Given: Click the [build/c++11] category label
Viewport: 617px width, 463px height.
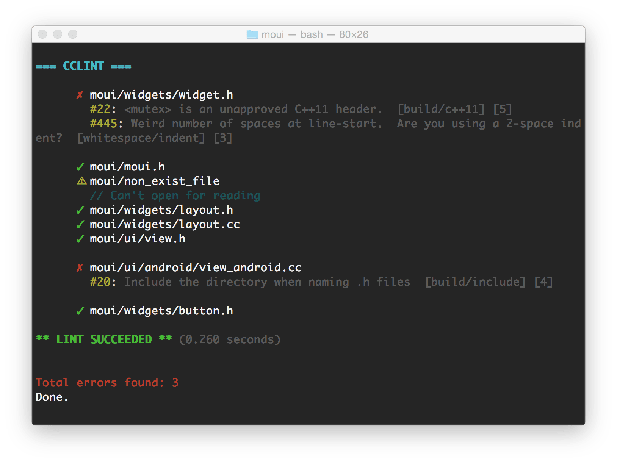Looking at the screenshot, I should point(441,109).
